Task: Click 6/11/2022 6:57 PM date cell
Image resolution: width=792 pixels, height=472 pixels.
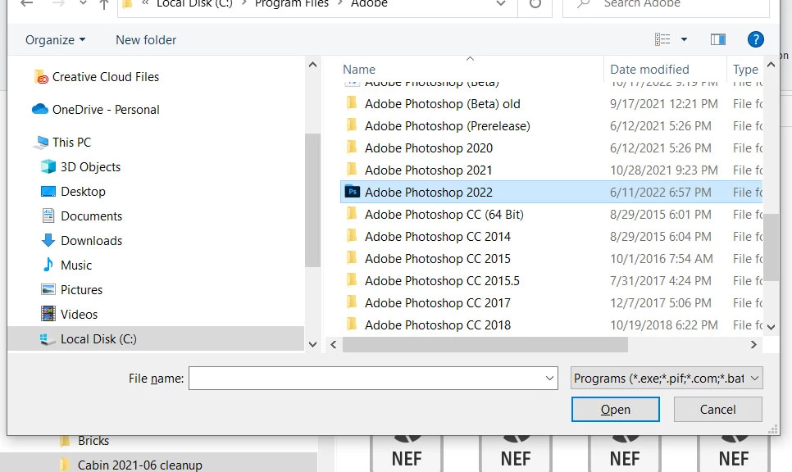Action: [660, 193]
